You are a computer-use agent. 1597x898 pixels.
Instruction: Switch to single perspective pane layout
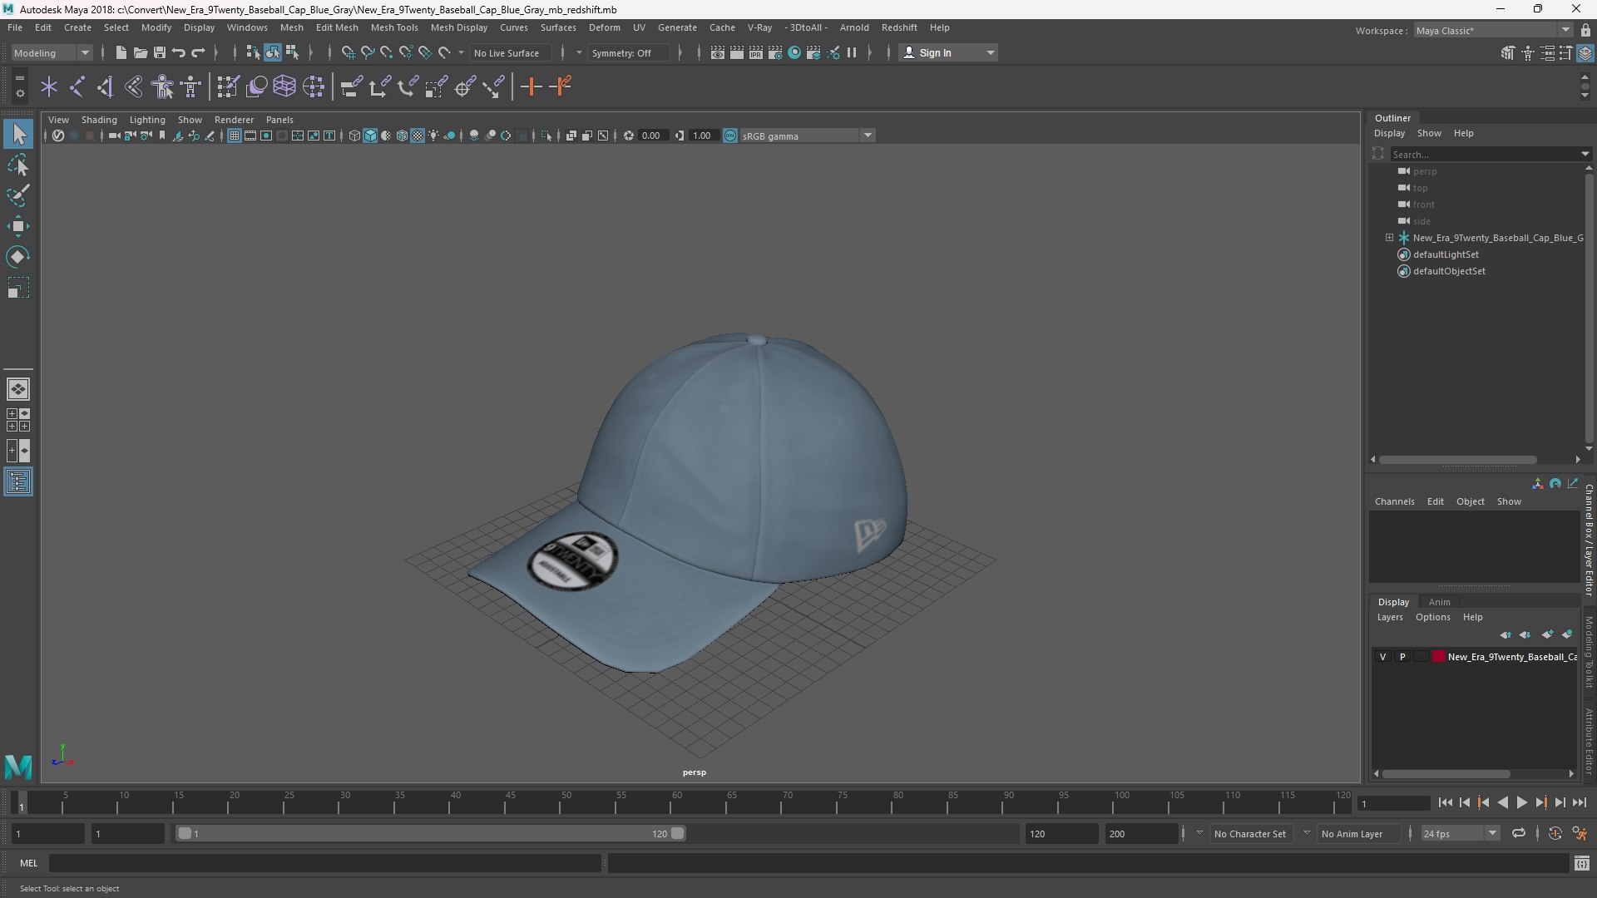click(18, 389)
